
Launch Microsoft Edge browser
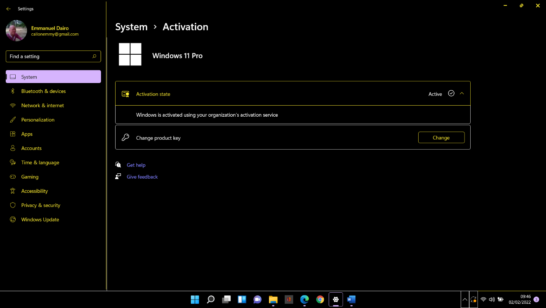[x=304, y=300]
